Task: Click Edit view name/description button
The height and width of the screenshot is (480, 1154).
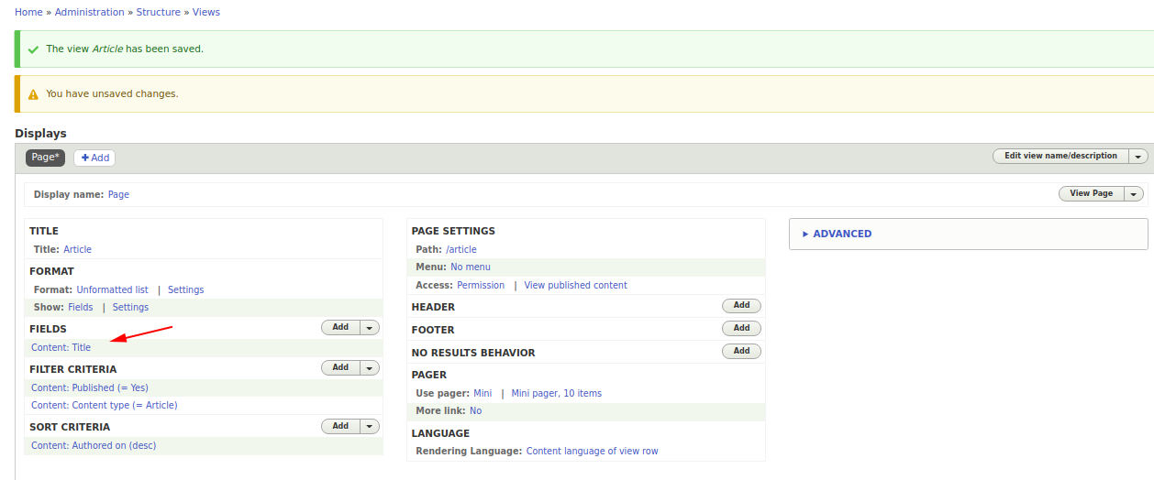Action: (1060, 157)
